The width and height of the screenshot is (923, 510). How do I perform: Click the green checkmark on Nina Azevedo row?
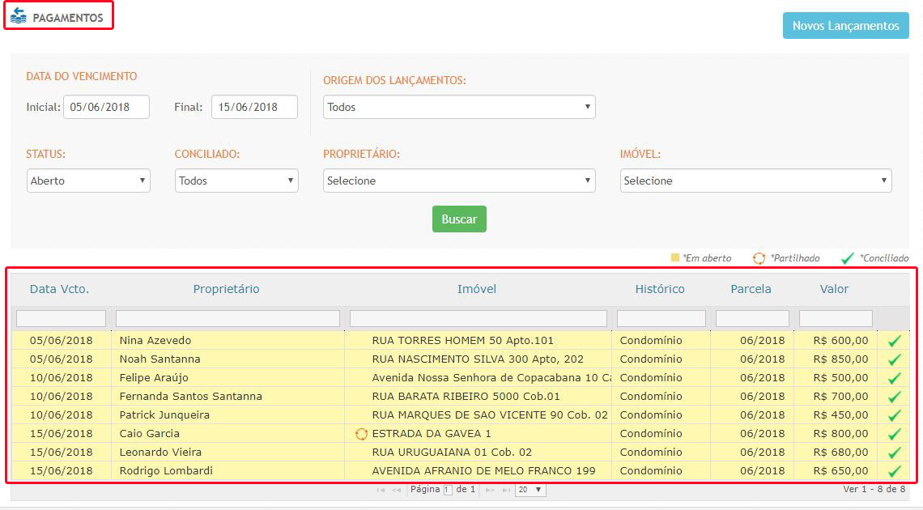[894, 341]
